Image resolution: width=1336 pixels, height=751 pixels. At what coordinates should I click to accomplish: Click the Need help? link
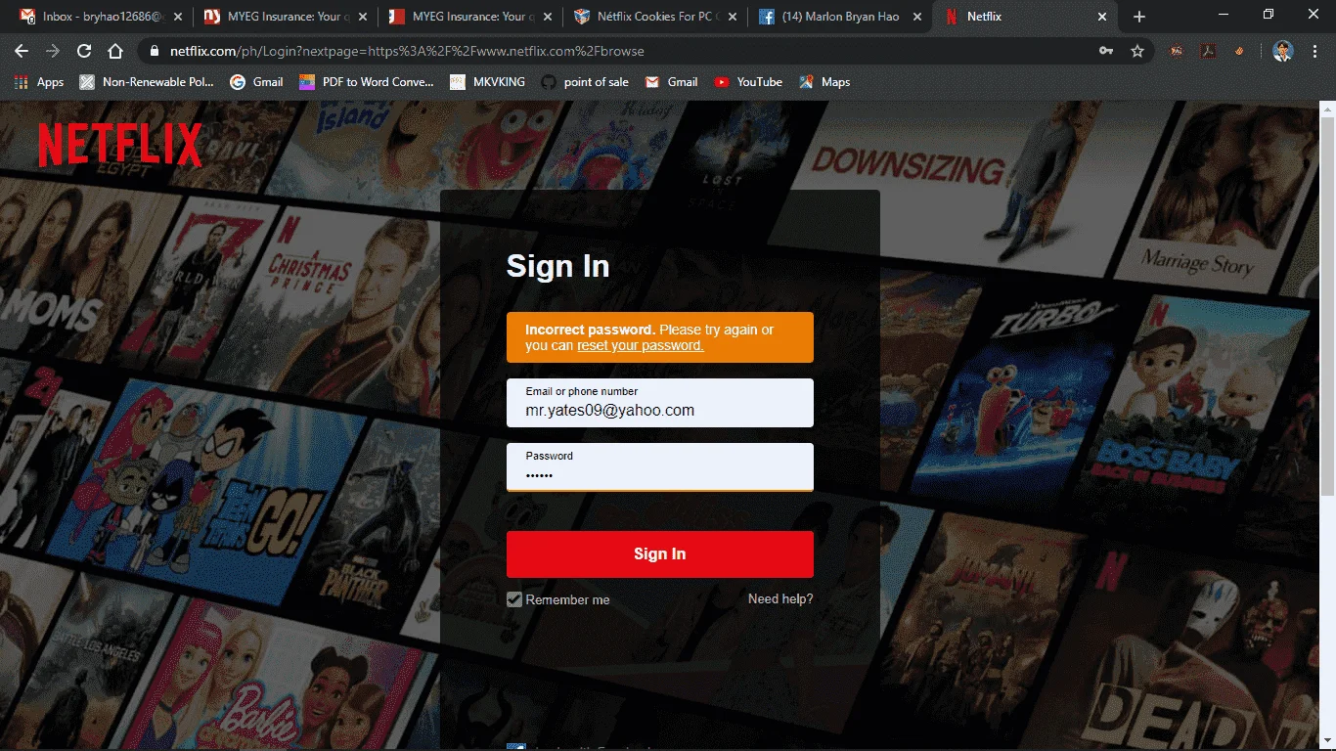[780, 598]
